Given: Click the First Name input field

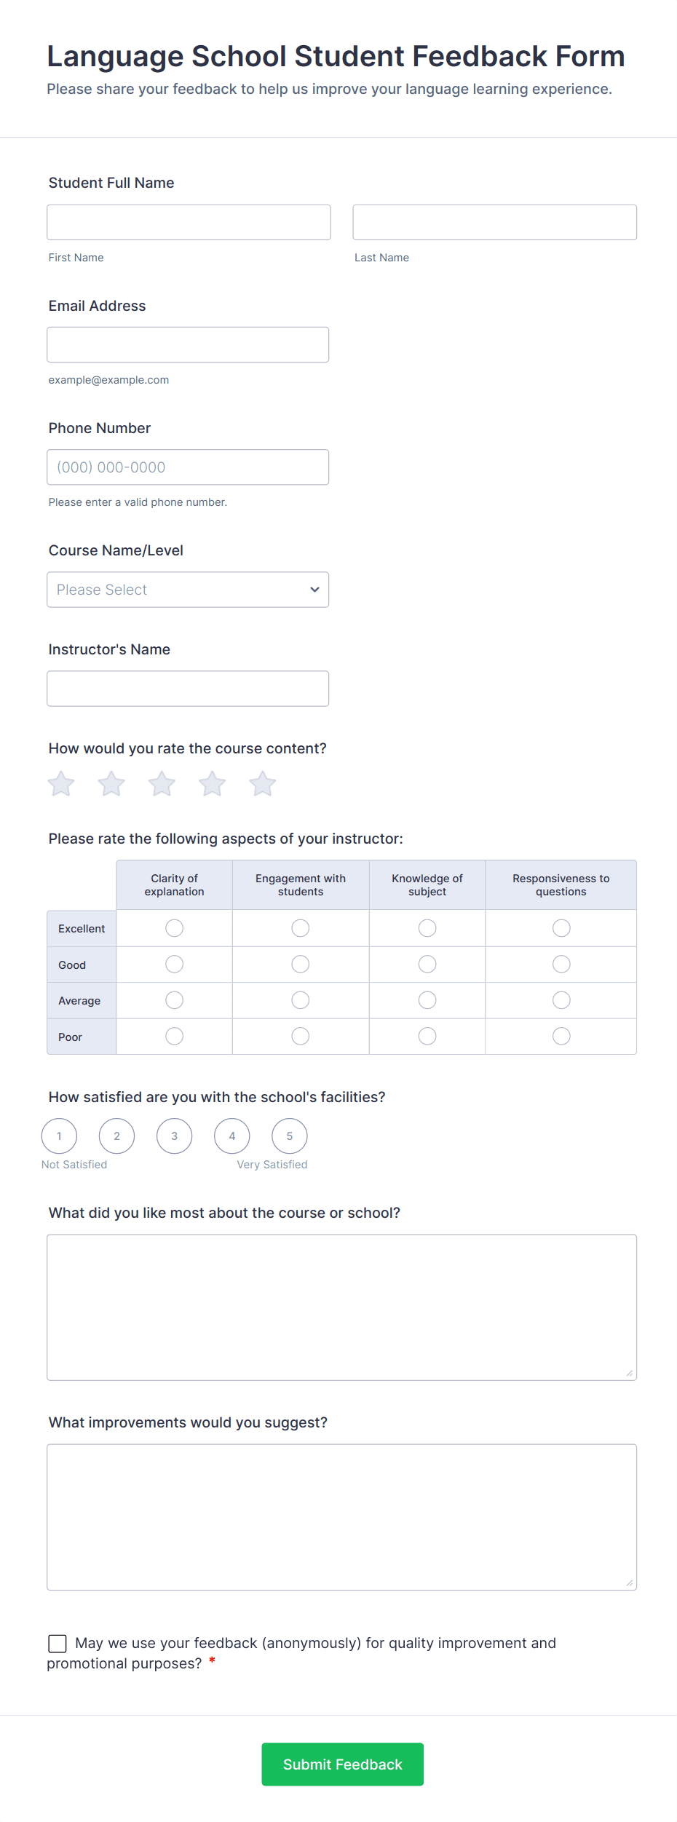Looking at the screenshot, I should pyautogui.click(x=189, y=222).
